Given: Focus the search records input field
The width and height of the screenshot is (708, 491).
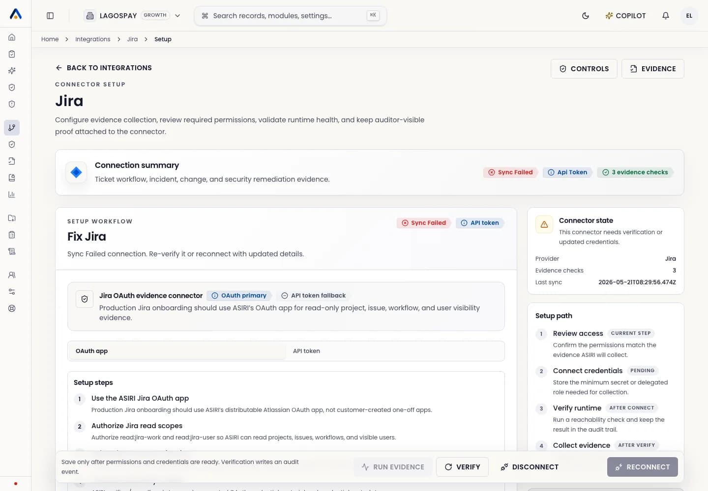Looking at the screenshot, I should (x=291, y=16).
